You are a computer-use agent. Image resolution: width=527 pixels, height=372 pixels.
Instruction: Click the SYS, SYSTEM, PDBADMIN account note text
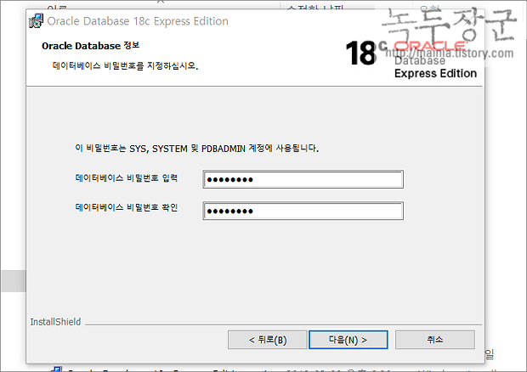(x=197, y=148)
